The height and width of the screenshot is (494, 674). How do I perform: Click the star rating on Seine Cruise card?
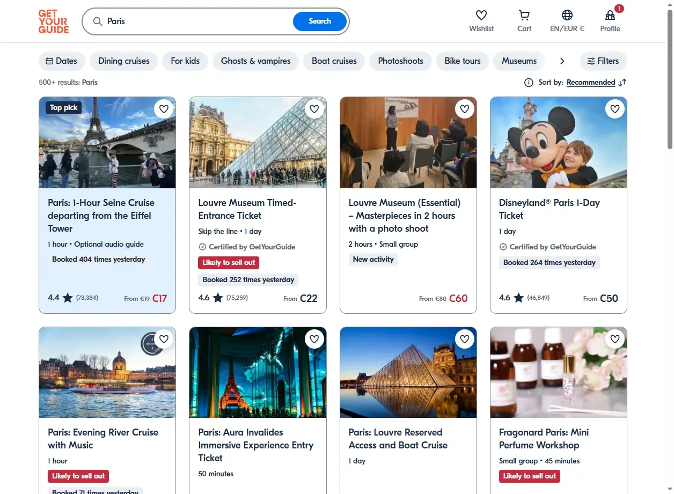coord(68,298)
